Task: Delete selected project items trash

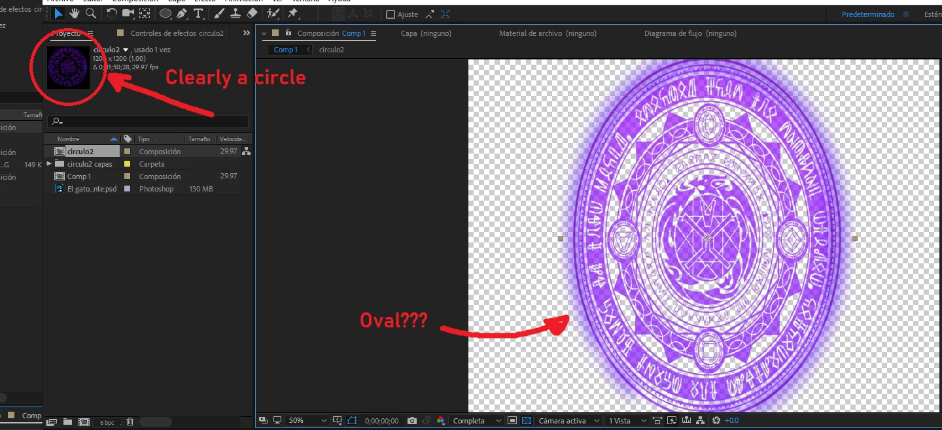Action: tap(130, 422)
